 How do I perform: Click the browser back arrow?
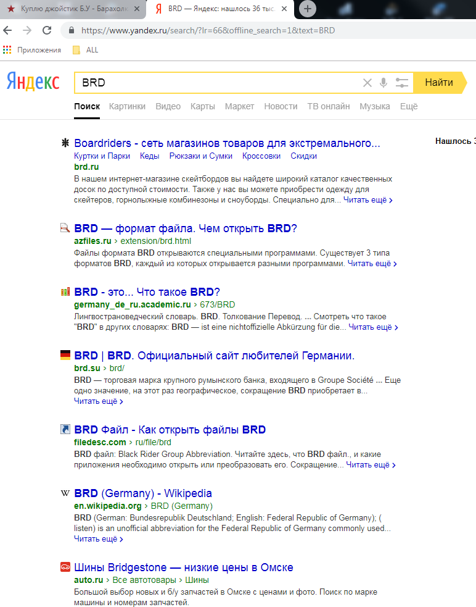coord(7,30)
